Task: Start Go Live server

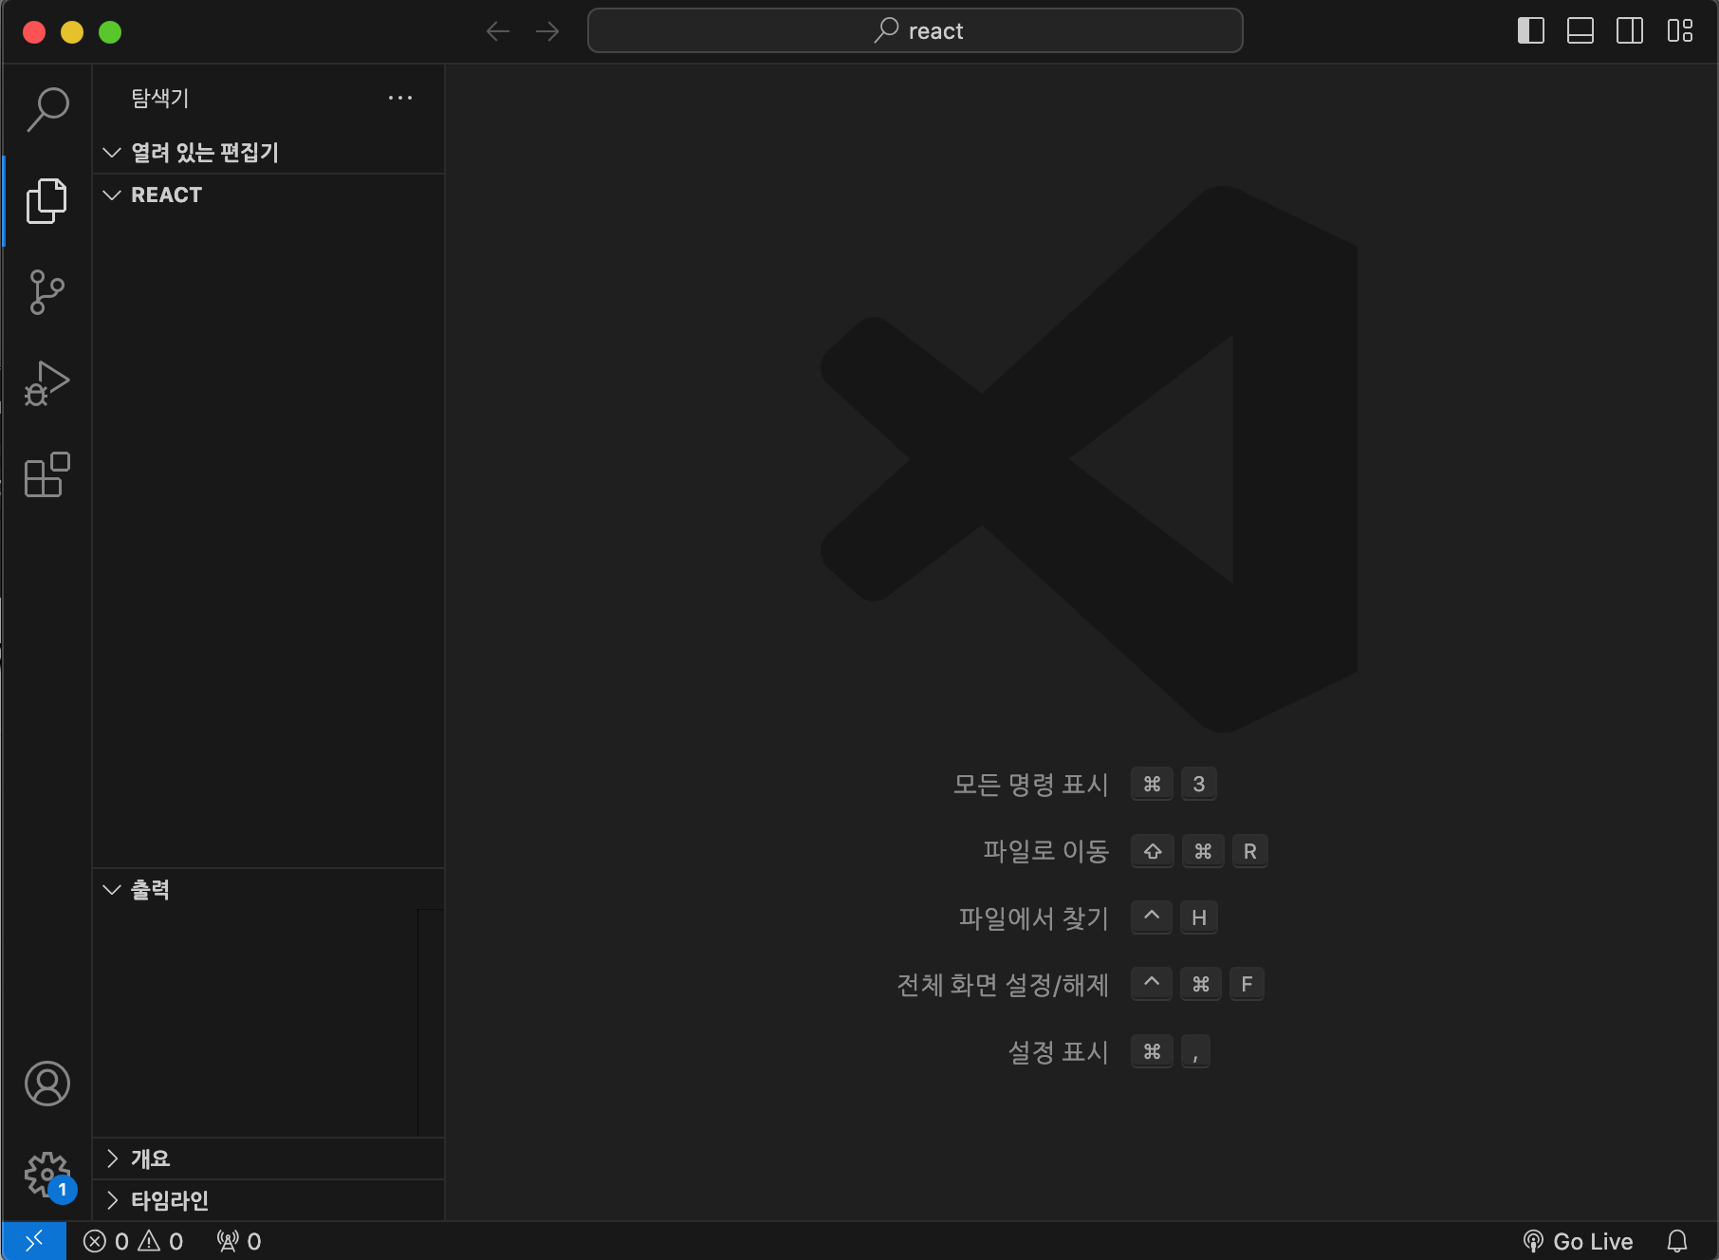Action: coord(1579,1241)
